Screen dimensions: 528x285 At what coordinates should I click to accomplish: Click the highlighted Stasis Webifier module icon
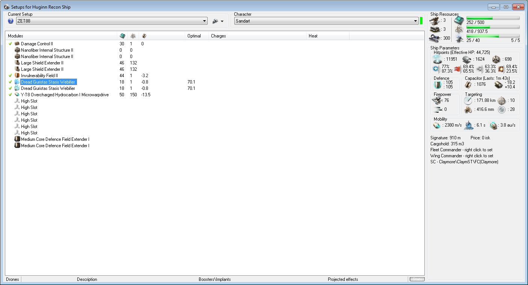17,82
